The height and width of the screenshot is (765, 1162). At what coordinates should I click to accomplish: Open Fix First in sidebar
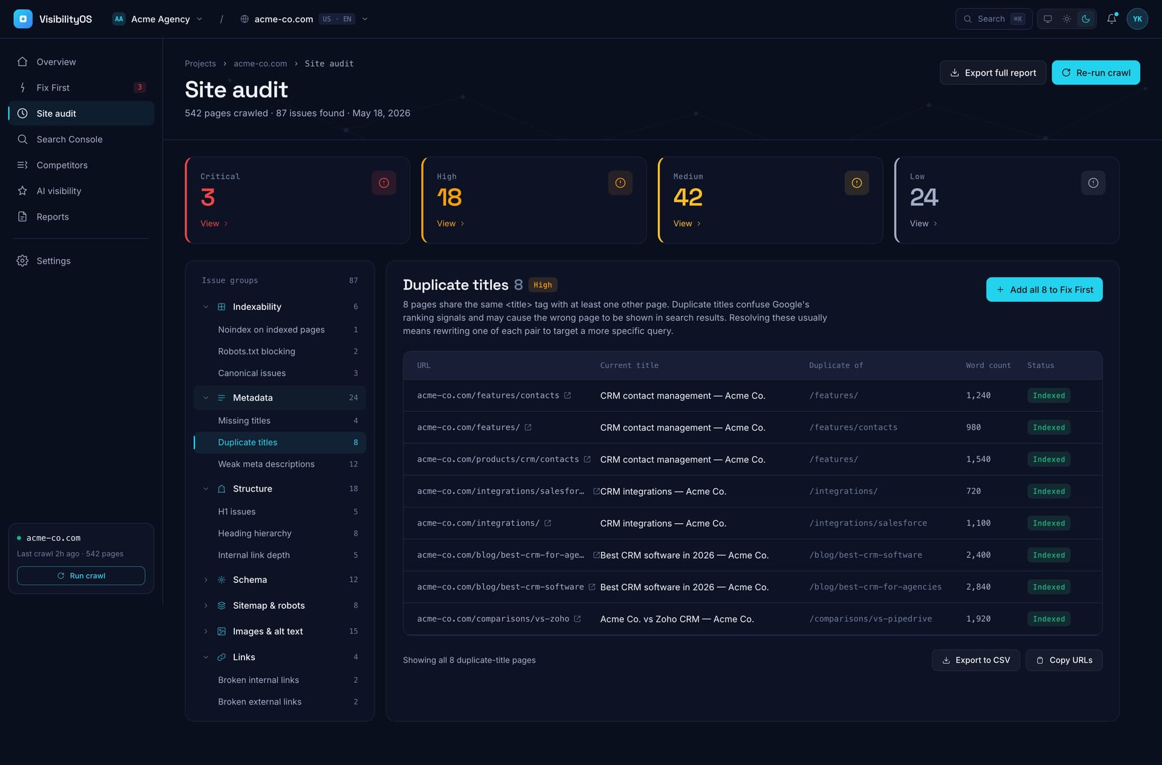[x=81, y=88]
